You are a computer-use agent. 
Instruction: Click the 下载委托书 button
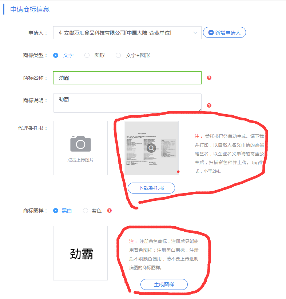click(x=151, y=188)
